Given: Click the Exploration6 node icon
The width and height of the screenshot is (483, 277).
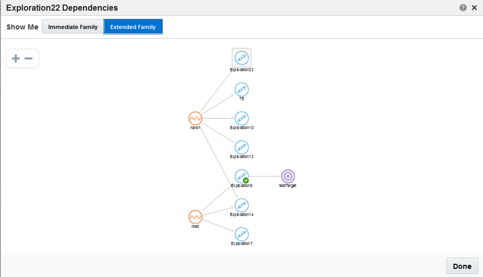Looking at the screenshot, I should pyautogui.click(x=242, y=176).
